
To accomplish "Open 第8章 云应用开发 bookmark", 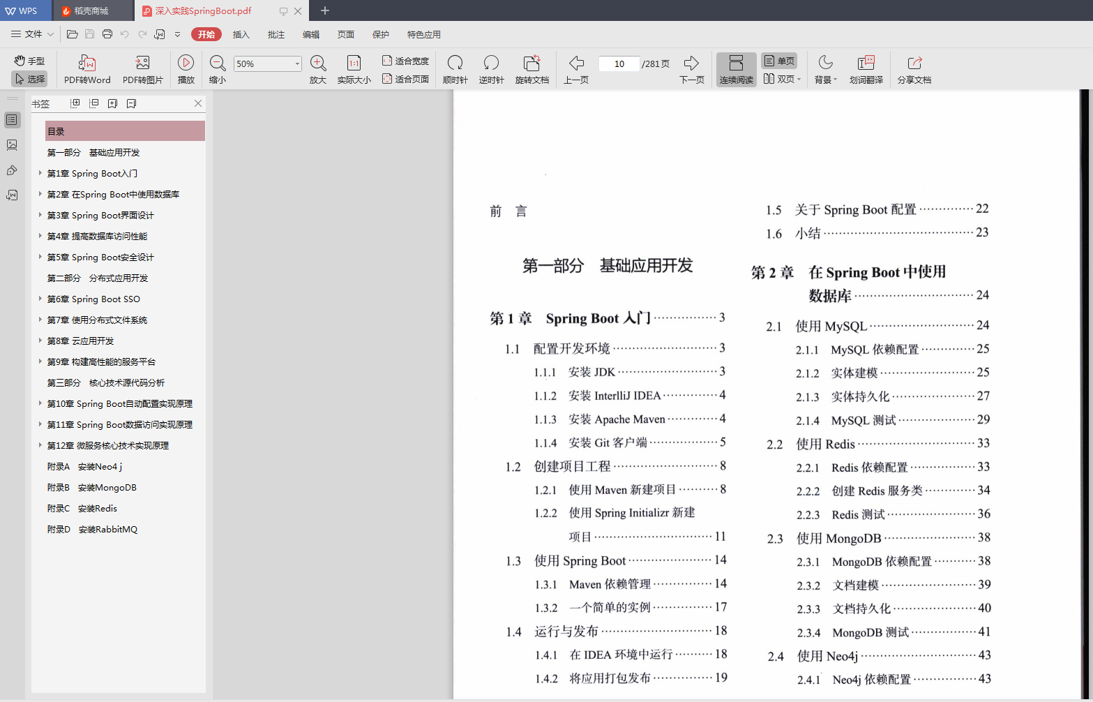I will (80, 341).
